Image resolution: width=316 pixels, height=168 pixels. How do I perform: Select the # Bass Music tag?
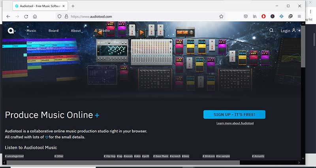click(x=161, y=156)
